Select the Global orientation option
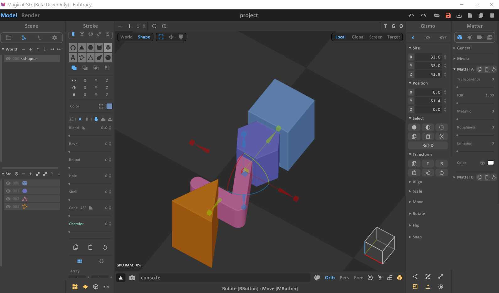This screenshot has height=293, width=499. click(x=358, y=37)
